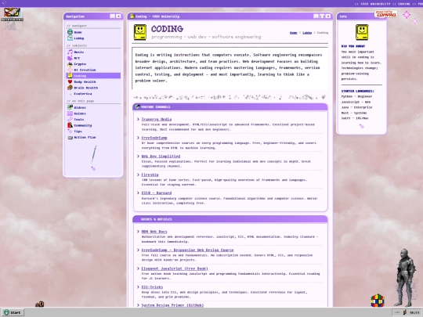Visit the Fireship channel link
The image size is (423, 317).
(x=150, y=175)
